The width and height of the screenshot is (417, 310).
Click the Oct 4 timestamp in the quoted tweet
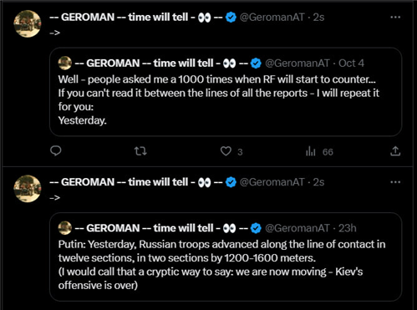(351, 64)
